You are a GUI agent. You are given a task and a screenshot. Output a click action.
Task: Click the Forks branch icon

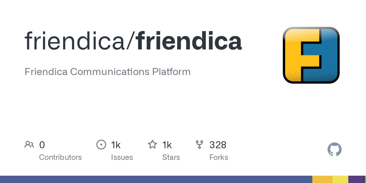click(199, 145)
